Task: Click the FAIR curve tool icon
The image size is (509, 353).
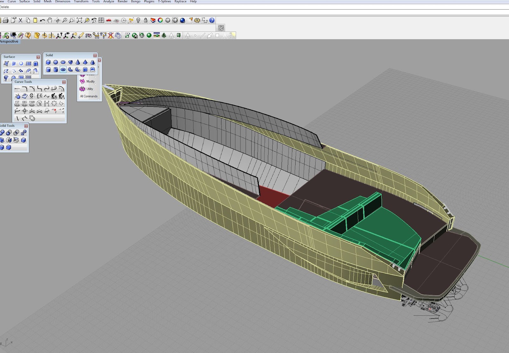Action: coord(32,103)
